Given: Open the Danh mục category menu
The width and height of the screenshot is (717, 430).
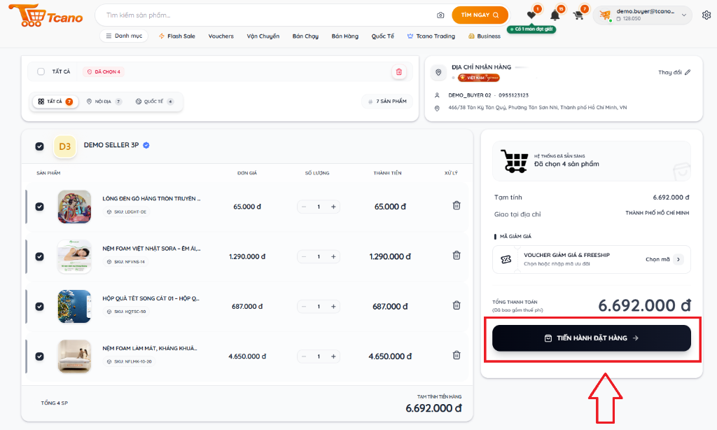Looking at the screenshot, I should coord(124,36).
